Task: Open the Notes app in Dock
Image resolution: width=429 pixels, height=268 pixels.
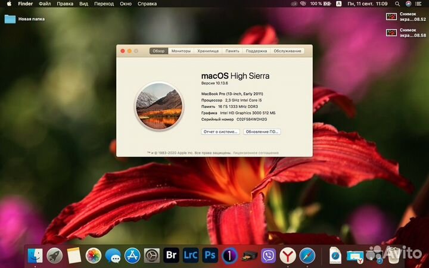Action: (74, 255)
